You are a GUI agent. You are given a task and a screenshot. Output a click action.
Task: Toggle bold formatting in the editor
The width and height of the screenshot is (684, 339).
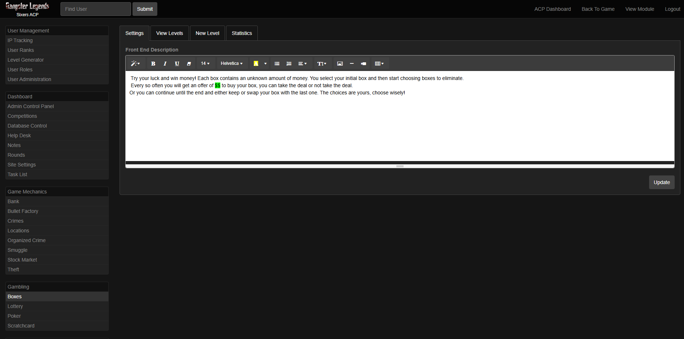pos(153,63)
